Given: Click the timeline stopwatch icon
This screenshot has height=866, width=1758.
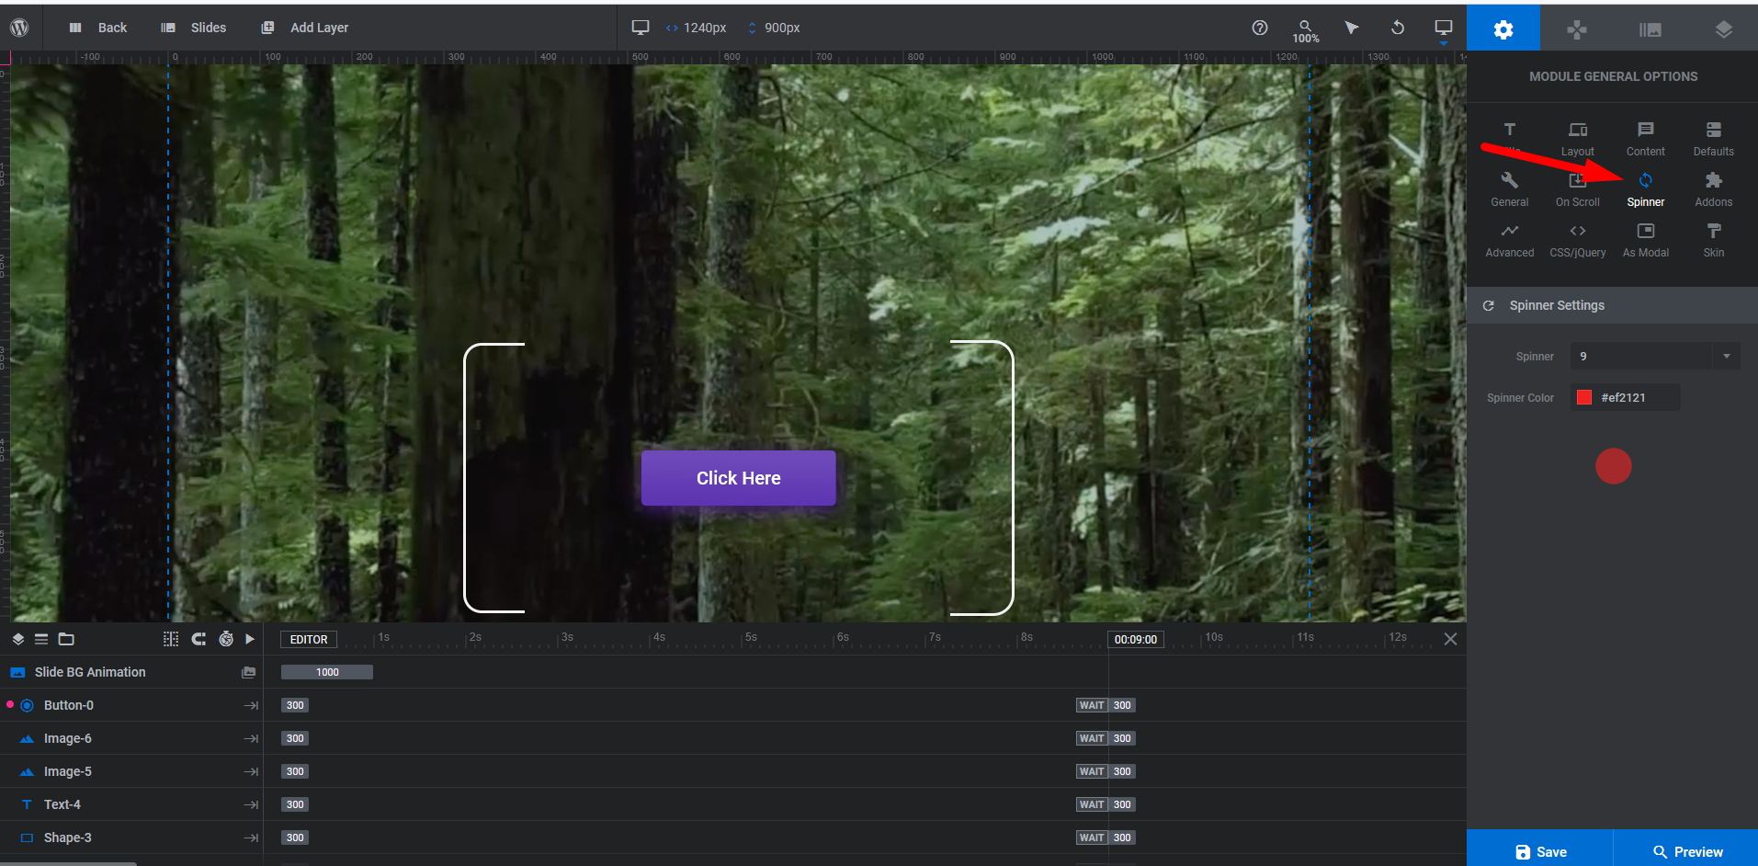Looking at the screenshot, I should point(226,639).
